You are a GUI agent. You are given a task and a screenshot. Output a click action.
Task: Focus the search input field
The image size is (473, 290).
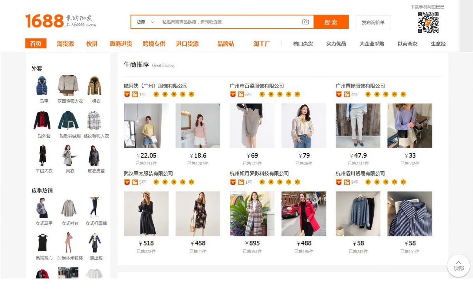(x=229, y=22)
